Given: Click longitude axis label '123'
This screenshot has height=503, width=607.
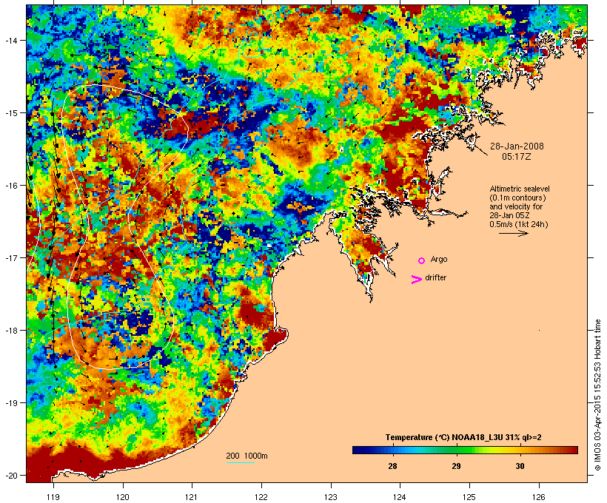Looking at the screenshot, I should click(x=331, y=497).
